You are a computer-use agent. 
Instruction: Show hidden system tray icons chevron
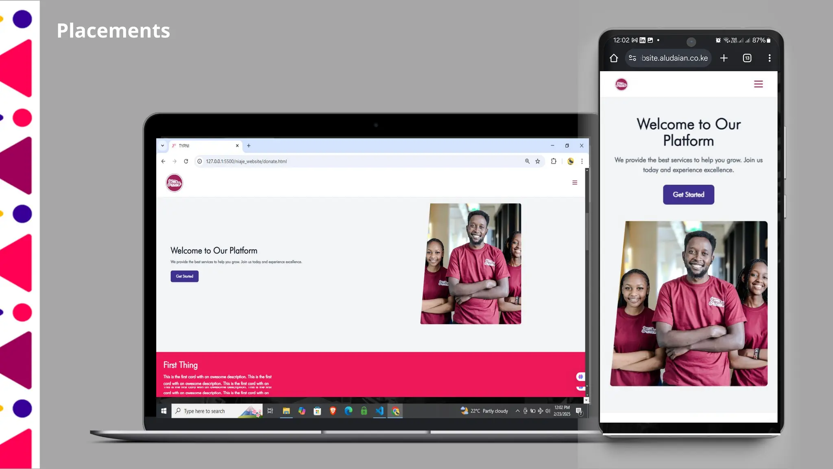517,411
